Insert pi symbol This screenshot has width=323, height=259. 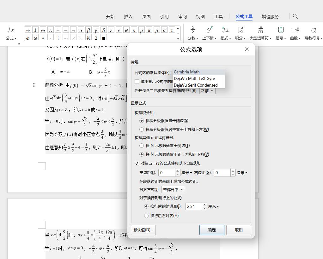click(x=149, y=30)
